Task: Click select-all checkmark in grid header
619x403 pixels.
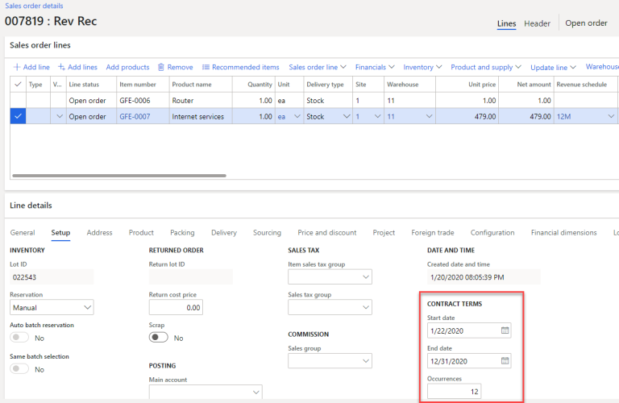Action: [18, 84]
